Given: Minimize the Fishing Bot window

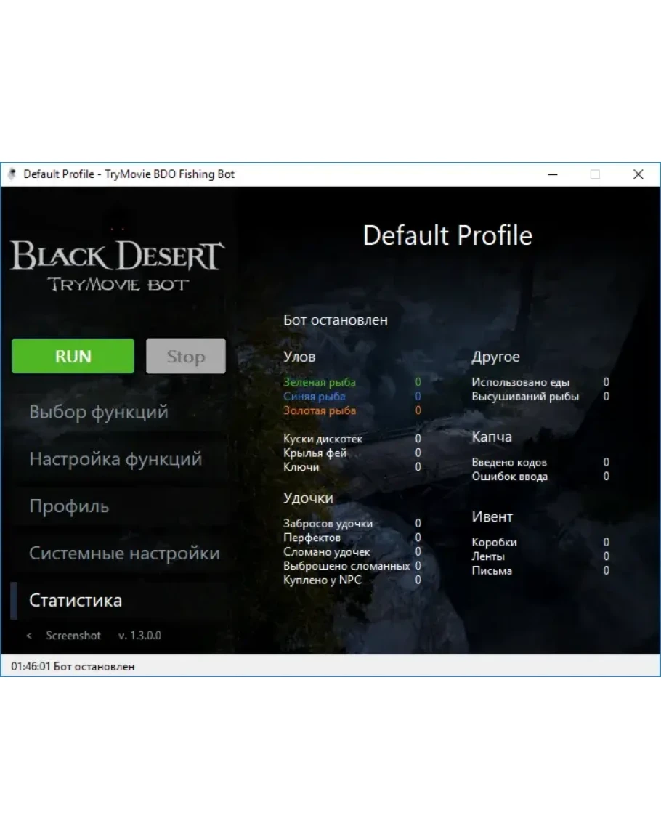Looking at the screenshot, I should [x=552, y=174].
